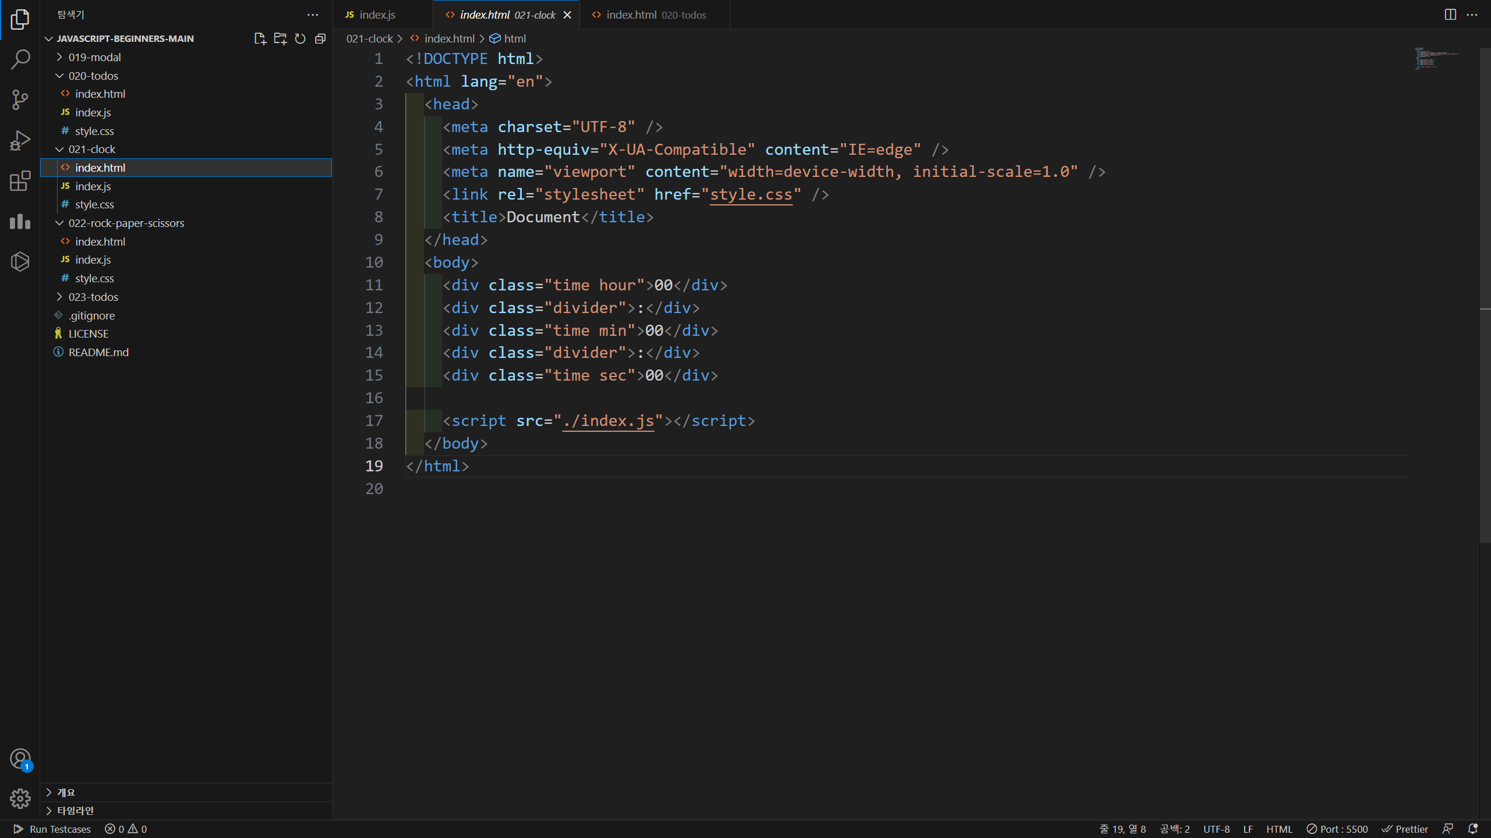
Task: Collapse the 022-rock-paper-scissors folder
Action: point(126,223)
